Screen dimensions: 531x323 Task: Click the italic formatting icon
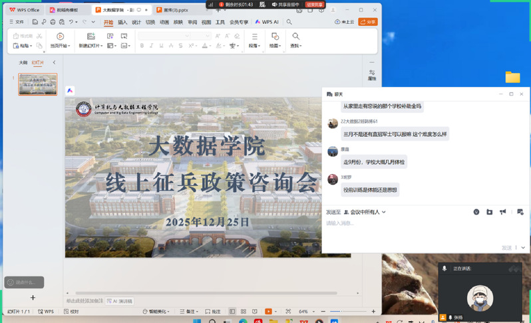click(151, 46)
